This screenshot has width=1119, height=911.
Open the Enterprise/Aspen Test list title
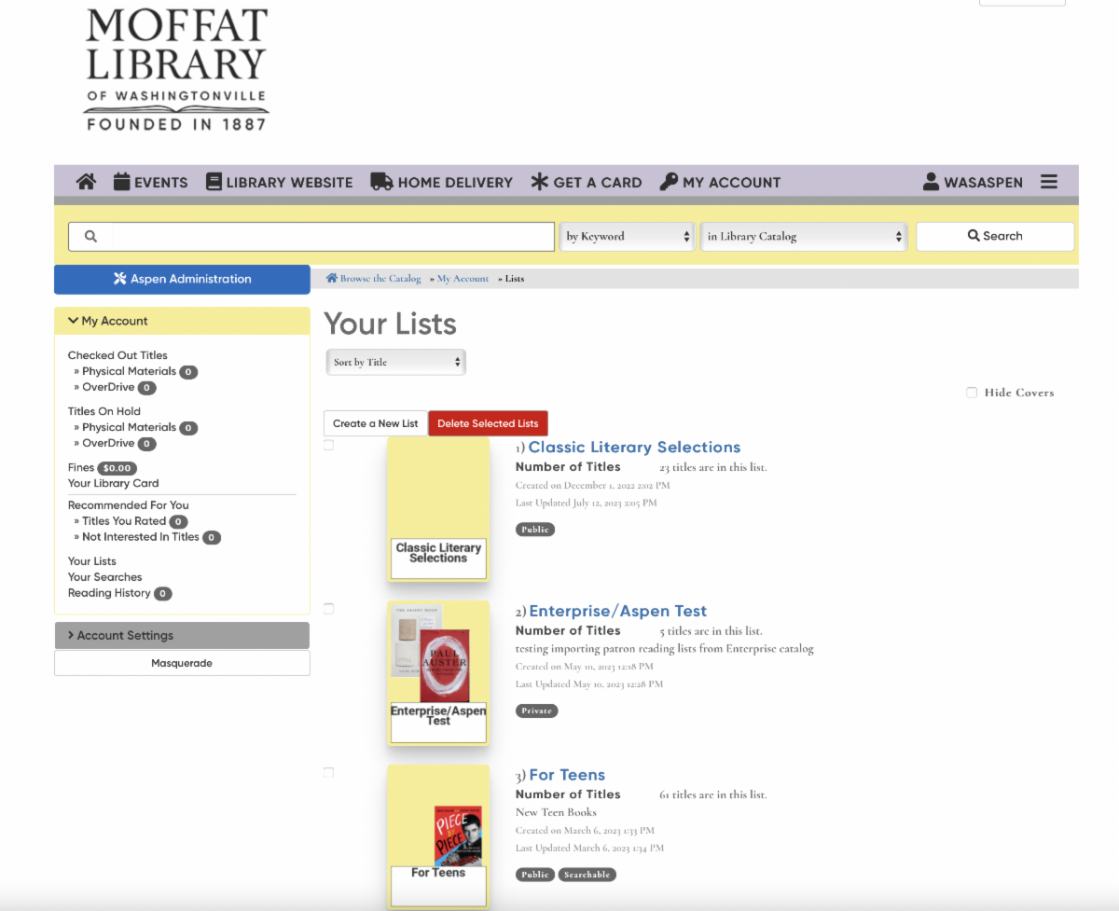pos(617,612)
